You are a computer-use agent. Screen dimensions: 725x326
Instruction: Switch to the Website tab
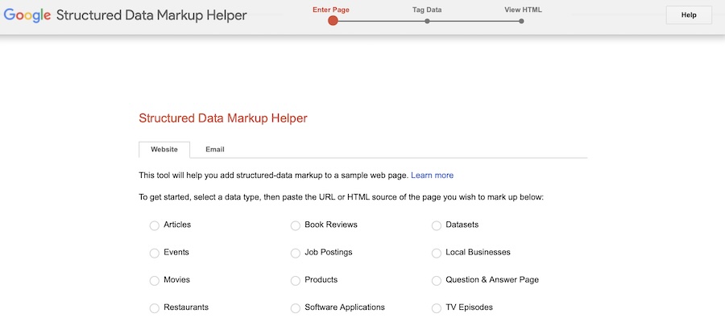(x=164, y=150)
